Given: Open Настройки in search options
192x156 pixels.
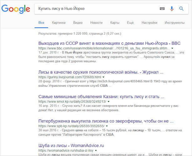Looking at the screenshot, I should tap(149, 23).
